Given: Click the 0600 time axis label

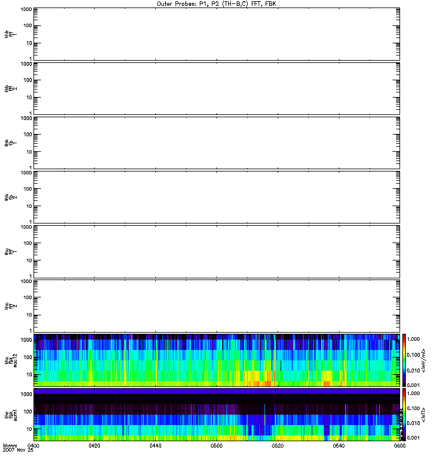Looking at the screenshot, I should coord(400,445).
